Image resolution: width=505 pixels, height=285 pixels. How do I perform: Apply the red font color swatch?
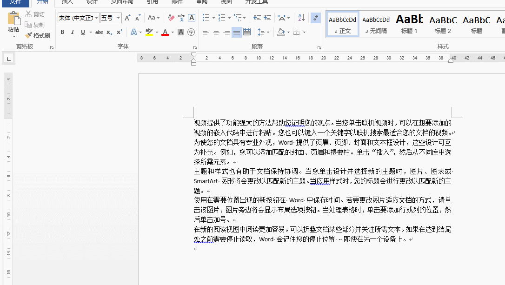point(165,33)
